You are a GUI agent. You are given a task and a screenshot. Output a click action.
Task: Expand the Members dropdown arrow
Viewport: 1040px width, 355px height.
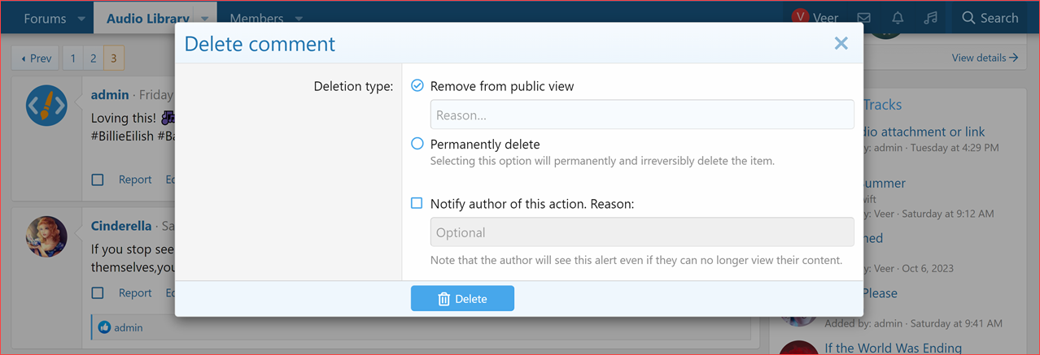(x=299, y=19)
